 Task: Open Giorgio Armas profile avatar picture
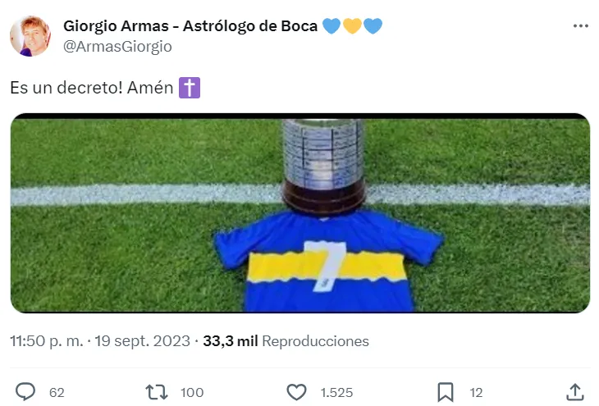click(30, 36)
